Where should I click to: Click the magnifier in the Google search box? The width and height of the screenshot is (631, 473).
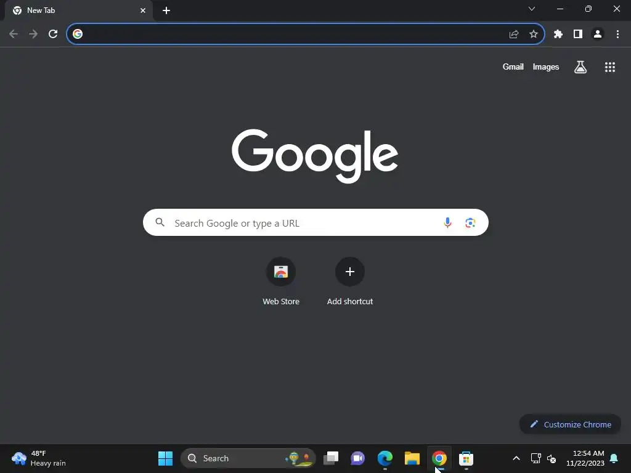click(160, 222)
